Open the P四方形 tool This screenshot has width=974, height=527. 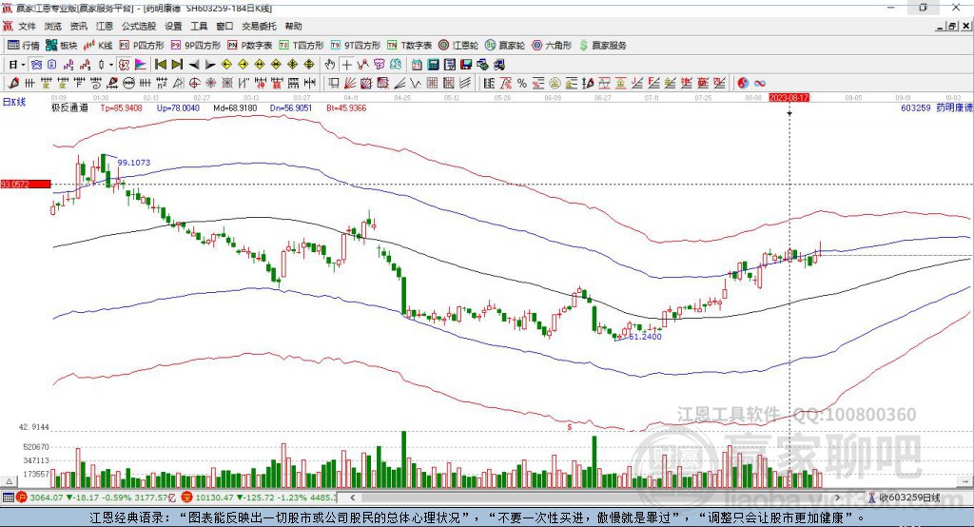[x=142, y=46]
